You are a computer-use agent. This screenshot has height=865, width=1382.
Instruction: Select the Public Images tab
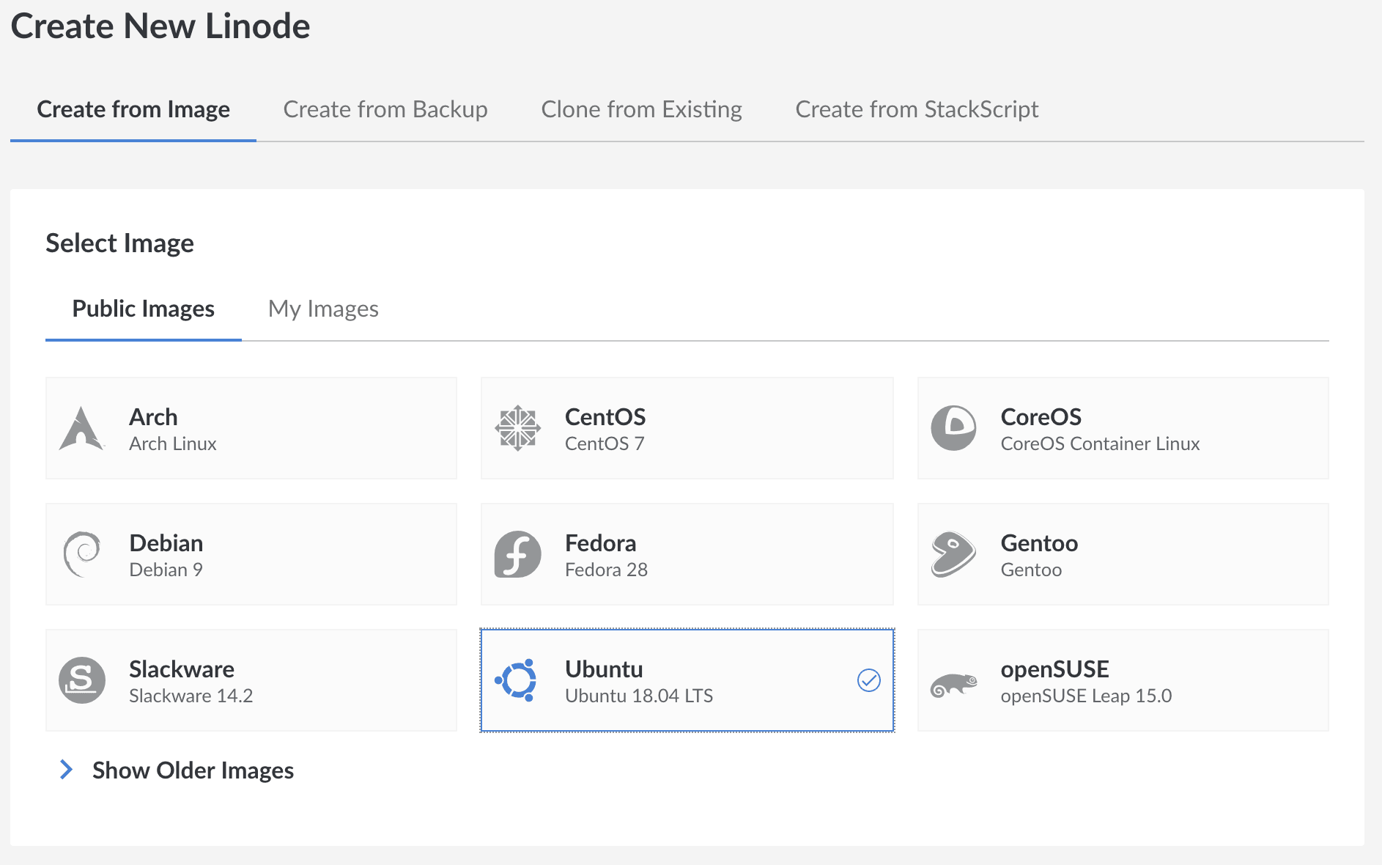(x=144, y=309)
